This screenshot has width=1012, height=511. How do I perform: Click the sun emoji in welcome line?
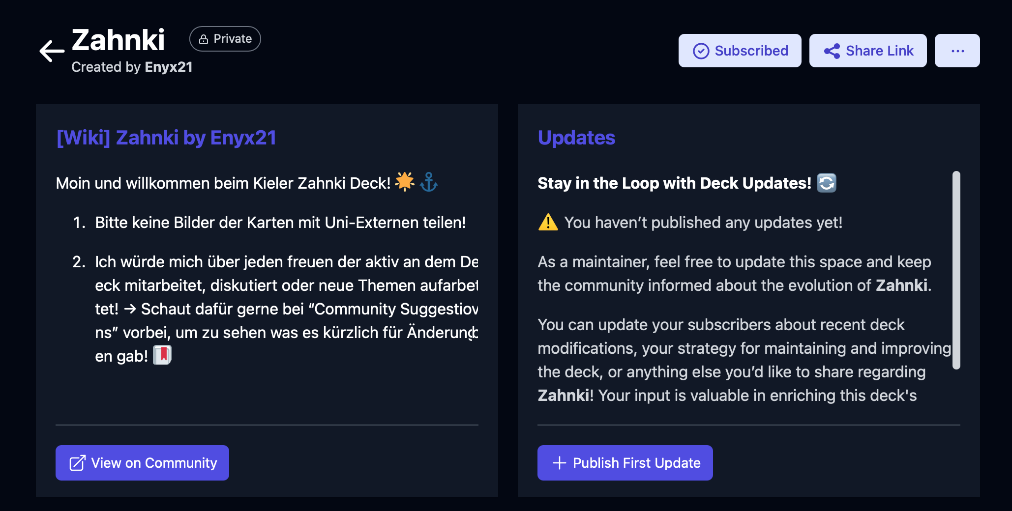(x=405, y=182)
